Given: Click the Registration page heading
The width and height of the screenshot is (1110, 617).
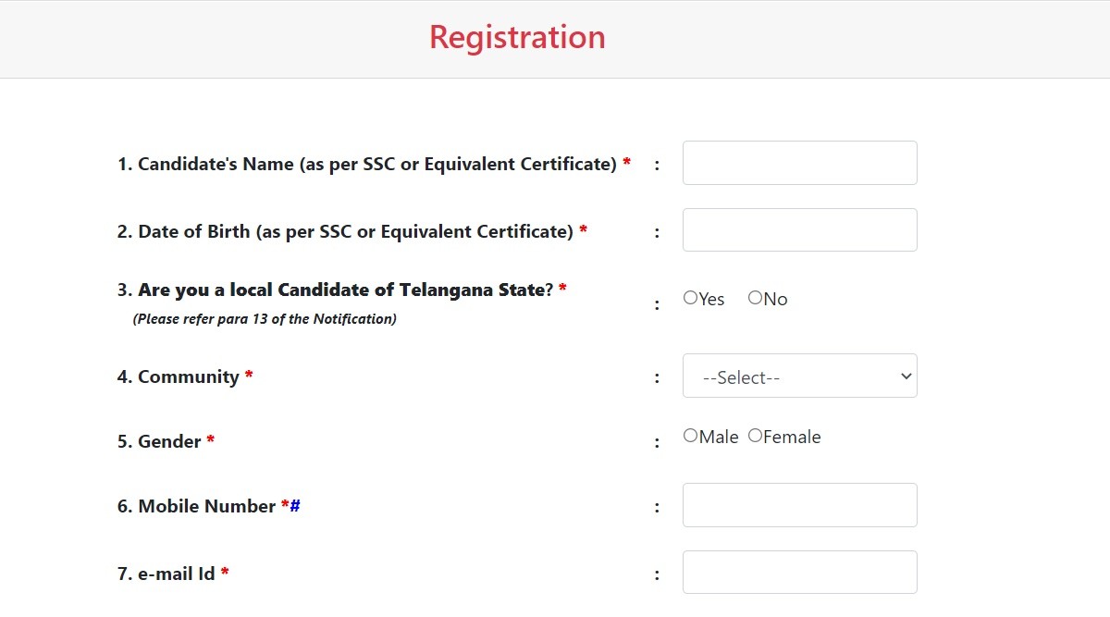Looking at the screenshot, I should [517, 38].
